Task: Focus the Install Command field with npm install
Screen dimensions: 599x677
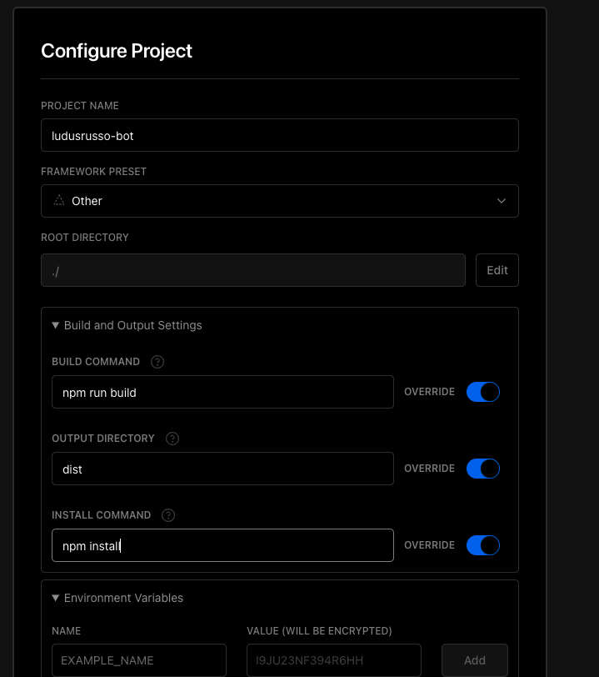Action: pyautogui.click(x=222, y=545)
